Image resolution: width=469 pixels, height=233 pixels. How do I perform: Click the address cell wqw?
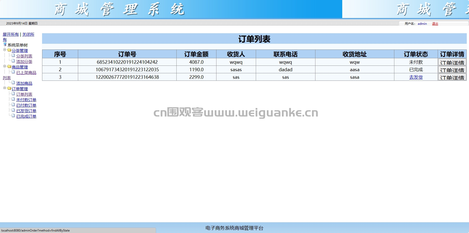tap(355, 62)
